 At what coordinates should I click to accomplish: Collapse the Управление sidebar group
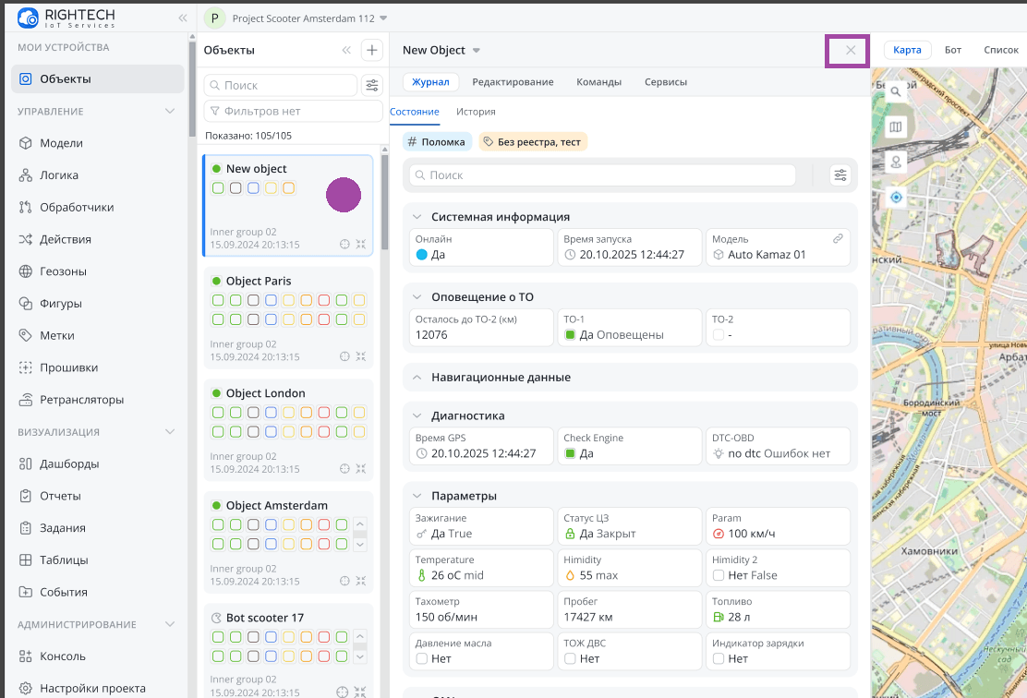tap(169, 112)
